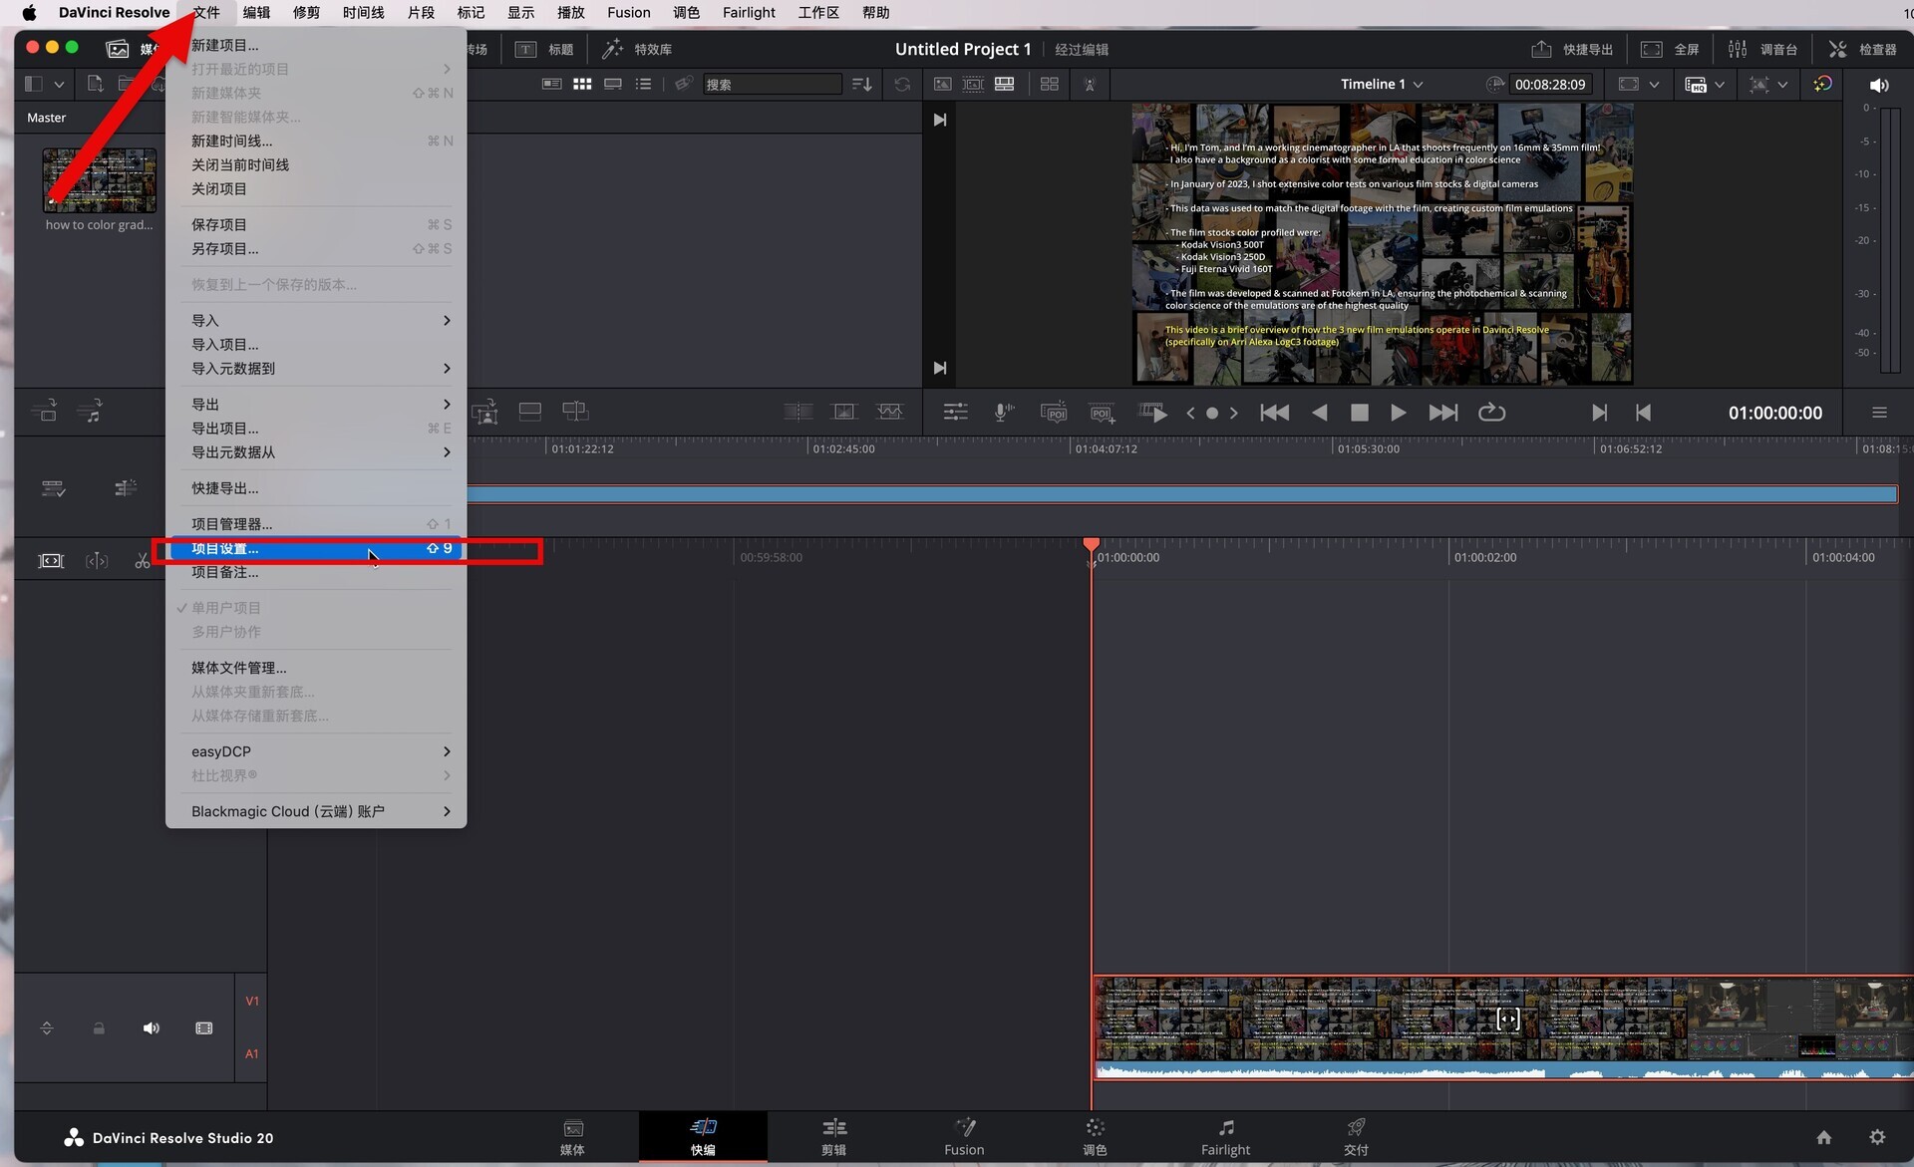The height and width of the screenshot is (1167, 1914).
Task: Toggle viewer mute speaker at top right
Action: coord(1879,85)
